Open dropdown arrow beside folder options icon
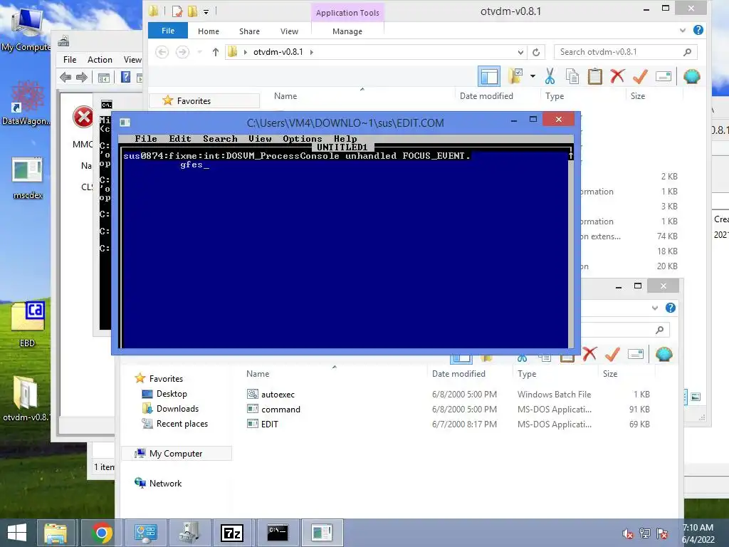 click(x=533, y=75)
